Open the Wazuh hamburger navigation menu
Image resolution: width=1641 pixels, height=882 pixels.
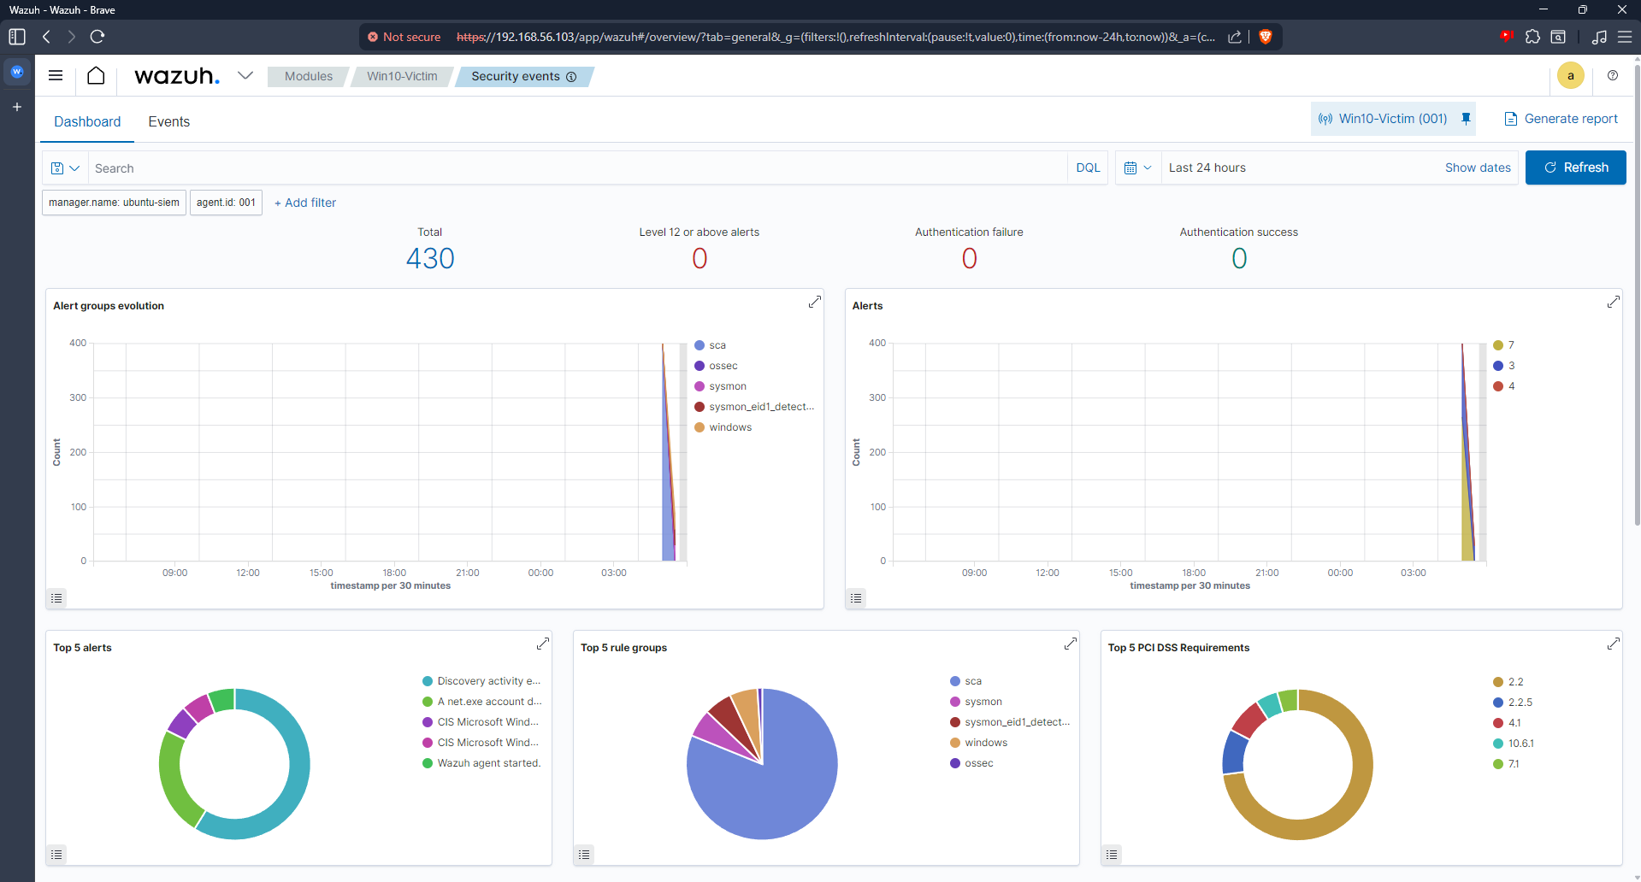tap(56, 75)
